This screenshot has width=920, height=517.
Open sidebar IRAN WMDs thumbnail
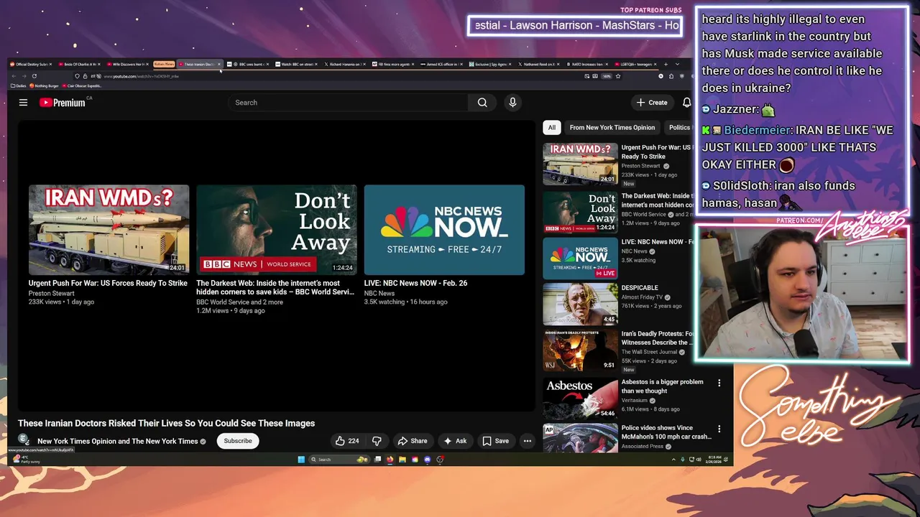coord(580,164)
